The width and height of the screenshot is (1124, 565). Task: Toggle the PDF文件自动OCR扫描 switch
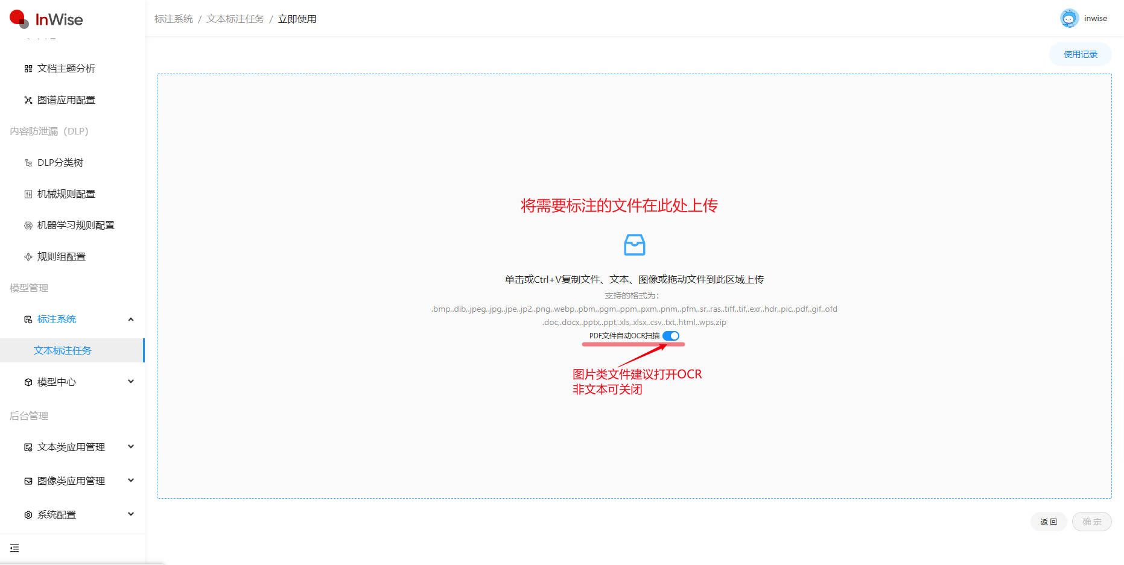[x=670, y=336]
